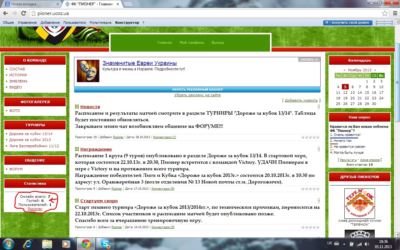Click the page width slider in admin bar
Viewport: 400px width, 250px height.
pyautogui.click(x=384, y=22)
